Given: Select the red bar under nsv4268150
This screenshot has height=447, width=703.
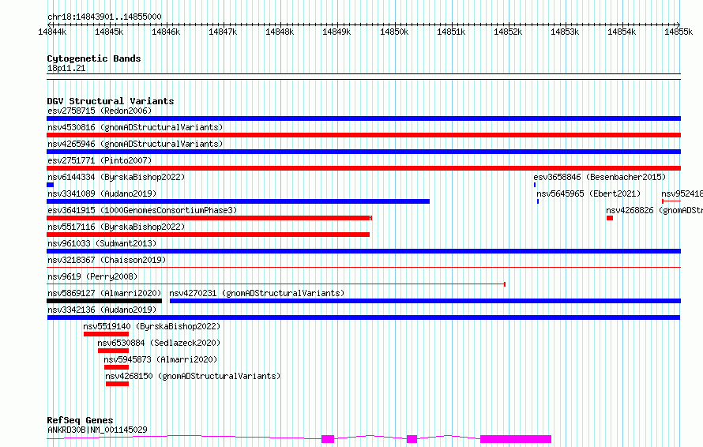Looking at the screenshot, I should point(118,384).
